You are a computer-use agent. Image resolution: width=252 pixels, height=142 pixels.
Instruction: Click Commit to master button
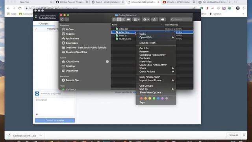tap(55, 120)
